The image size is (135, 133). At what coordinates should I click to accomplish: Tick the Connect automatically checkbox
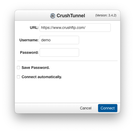[18, 77]
